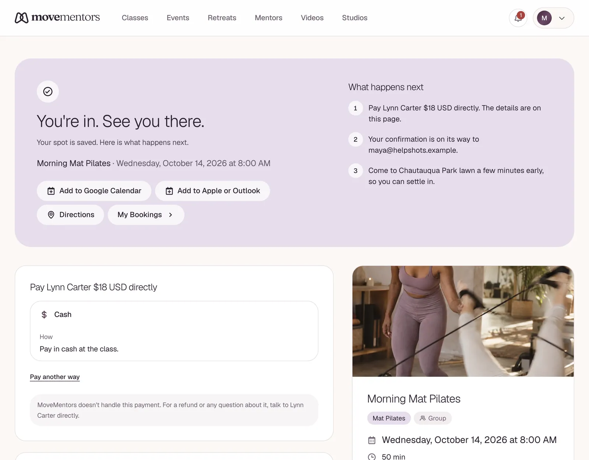589x460 pixels.
Task: Click the M profile avatar
Action: click(544, 18)
